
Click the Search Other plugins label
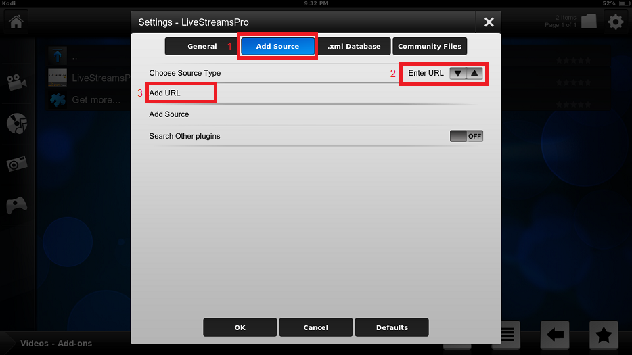(x=185, y=136)
